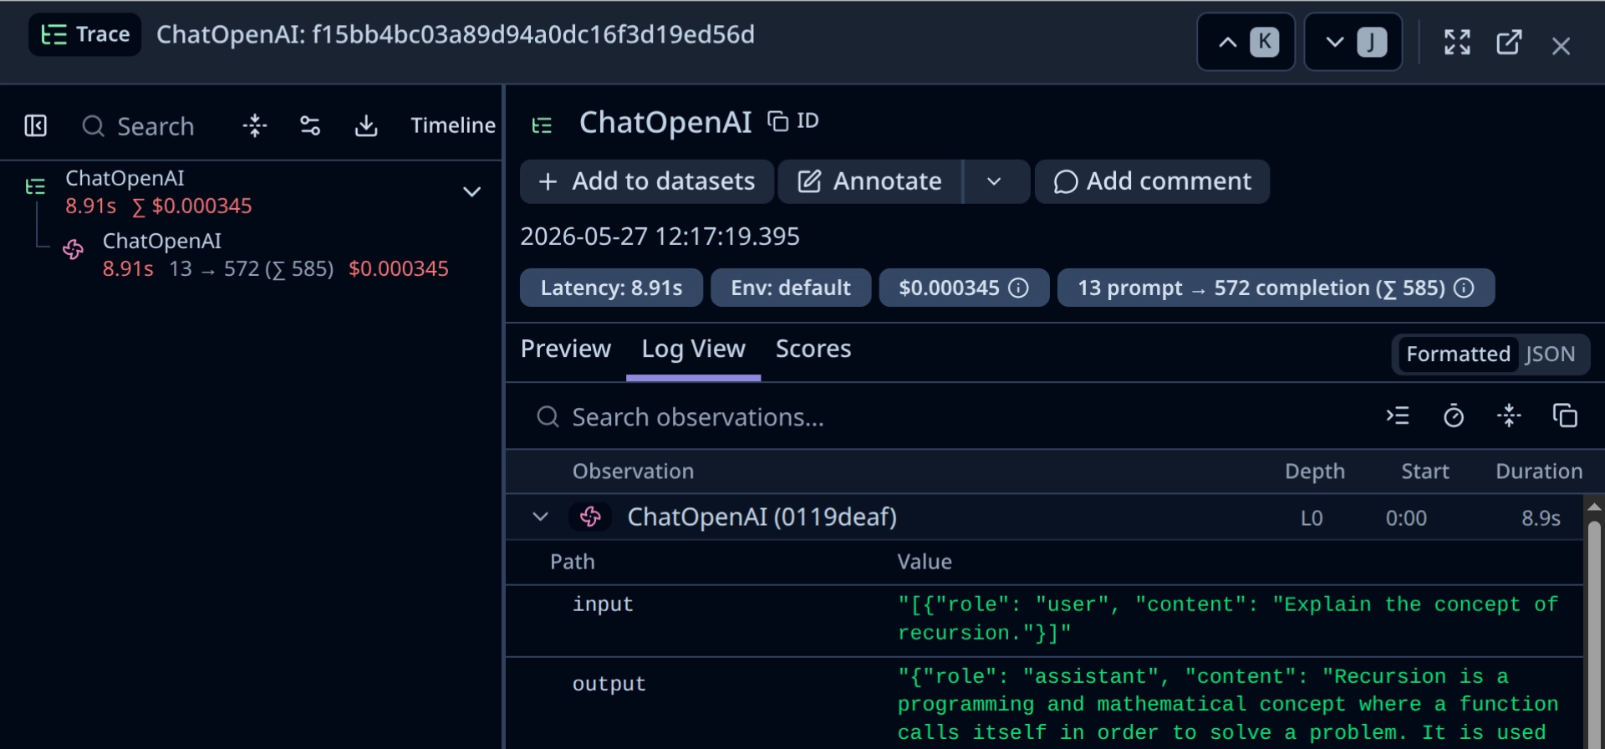Click the Depth column header
The width and height of the screenshot is (1605, 749).
pyautogui.click(x=1315, y=471)
